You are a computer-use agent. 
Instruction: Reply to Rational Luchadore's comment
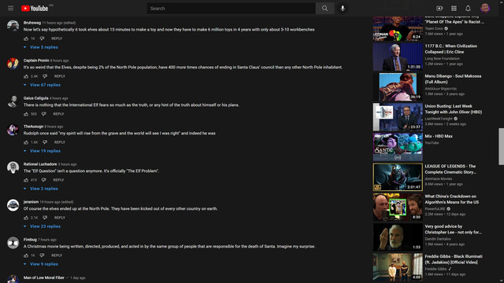click(x=58, y=180)
